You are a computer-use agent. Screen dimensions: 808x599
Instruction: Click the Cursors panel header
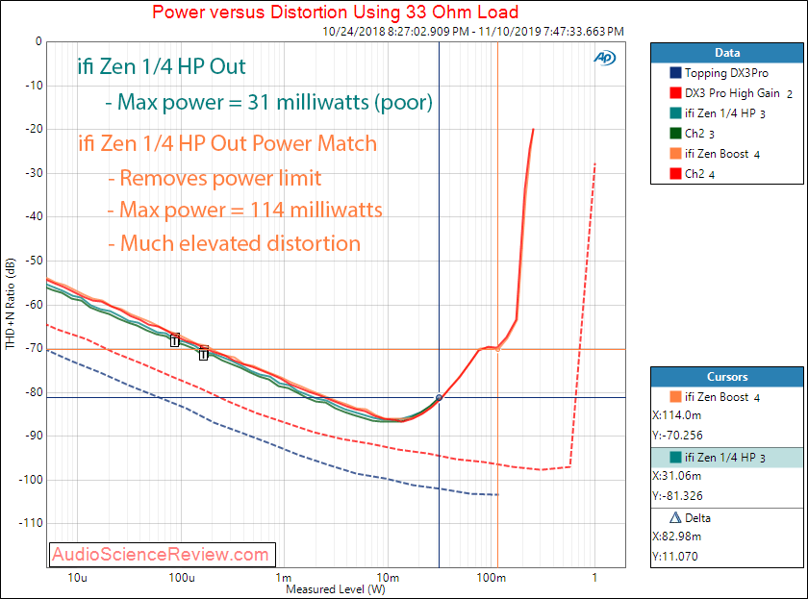(727, 377)
